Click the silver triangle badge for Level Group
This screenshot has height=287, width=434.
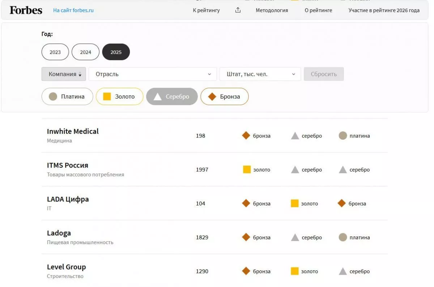[343, 271]
